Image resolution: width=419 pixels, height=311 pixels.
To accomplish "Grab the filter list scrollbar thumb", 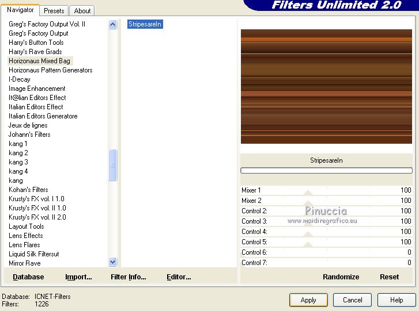I will point(113,165).
